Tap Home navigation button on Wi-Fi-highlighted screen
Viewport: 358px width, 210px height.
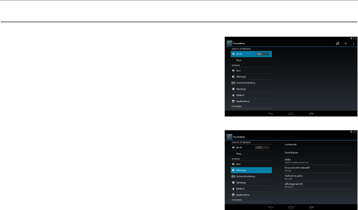pyautogui.click(x=291, y=114)
